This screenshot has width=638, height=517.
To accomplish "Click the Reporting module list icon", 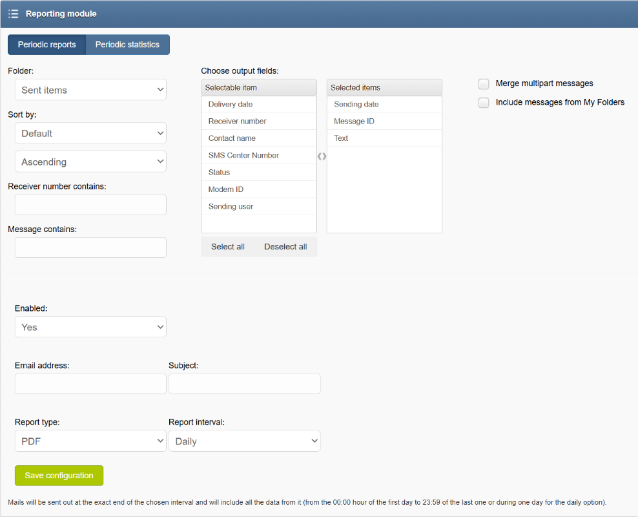I will coord(14,14).
